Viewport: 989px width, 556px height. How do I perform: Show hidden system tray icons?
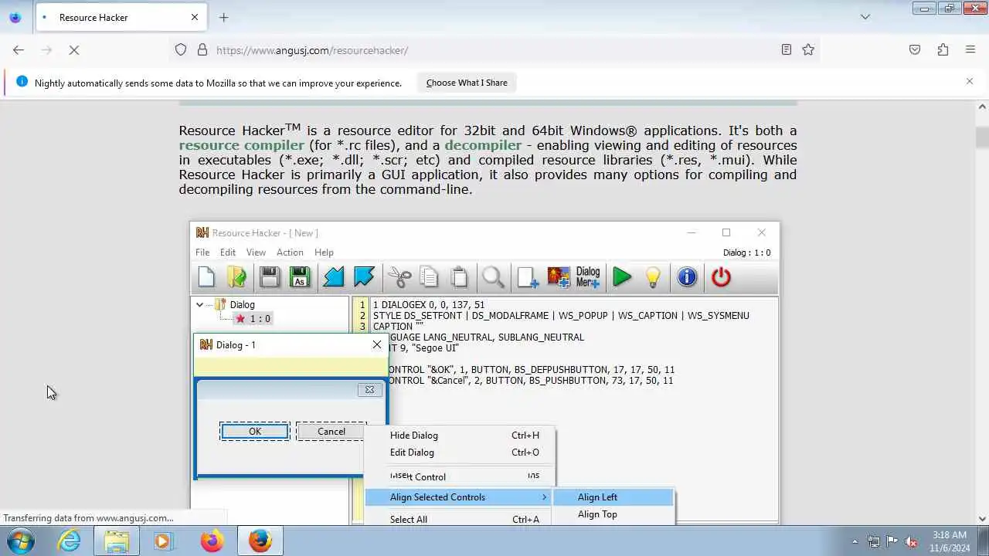(x=855, y=541)
